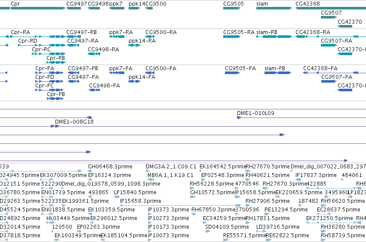The image size is (366, 242).
Task: Select EST label EK103359.5prime
Action: [x=111, y=210]
